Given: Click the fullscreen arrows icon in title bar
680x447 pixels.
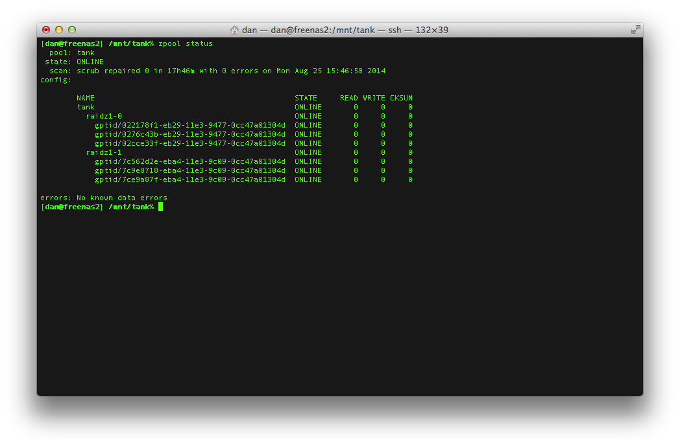Looking at the screenshot, I should (x=635, y=30).
